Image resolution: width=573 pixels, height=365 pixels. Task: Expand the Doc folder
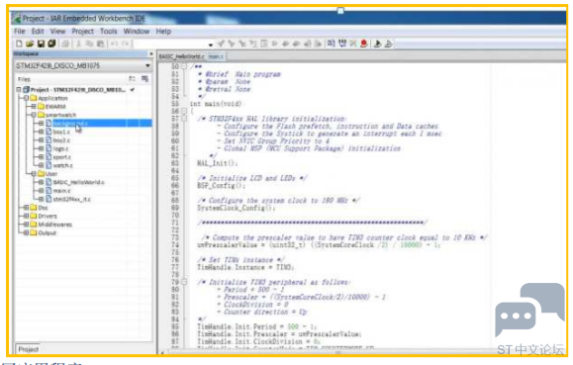(x=26, y=207)
